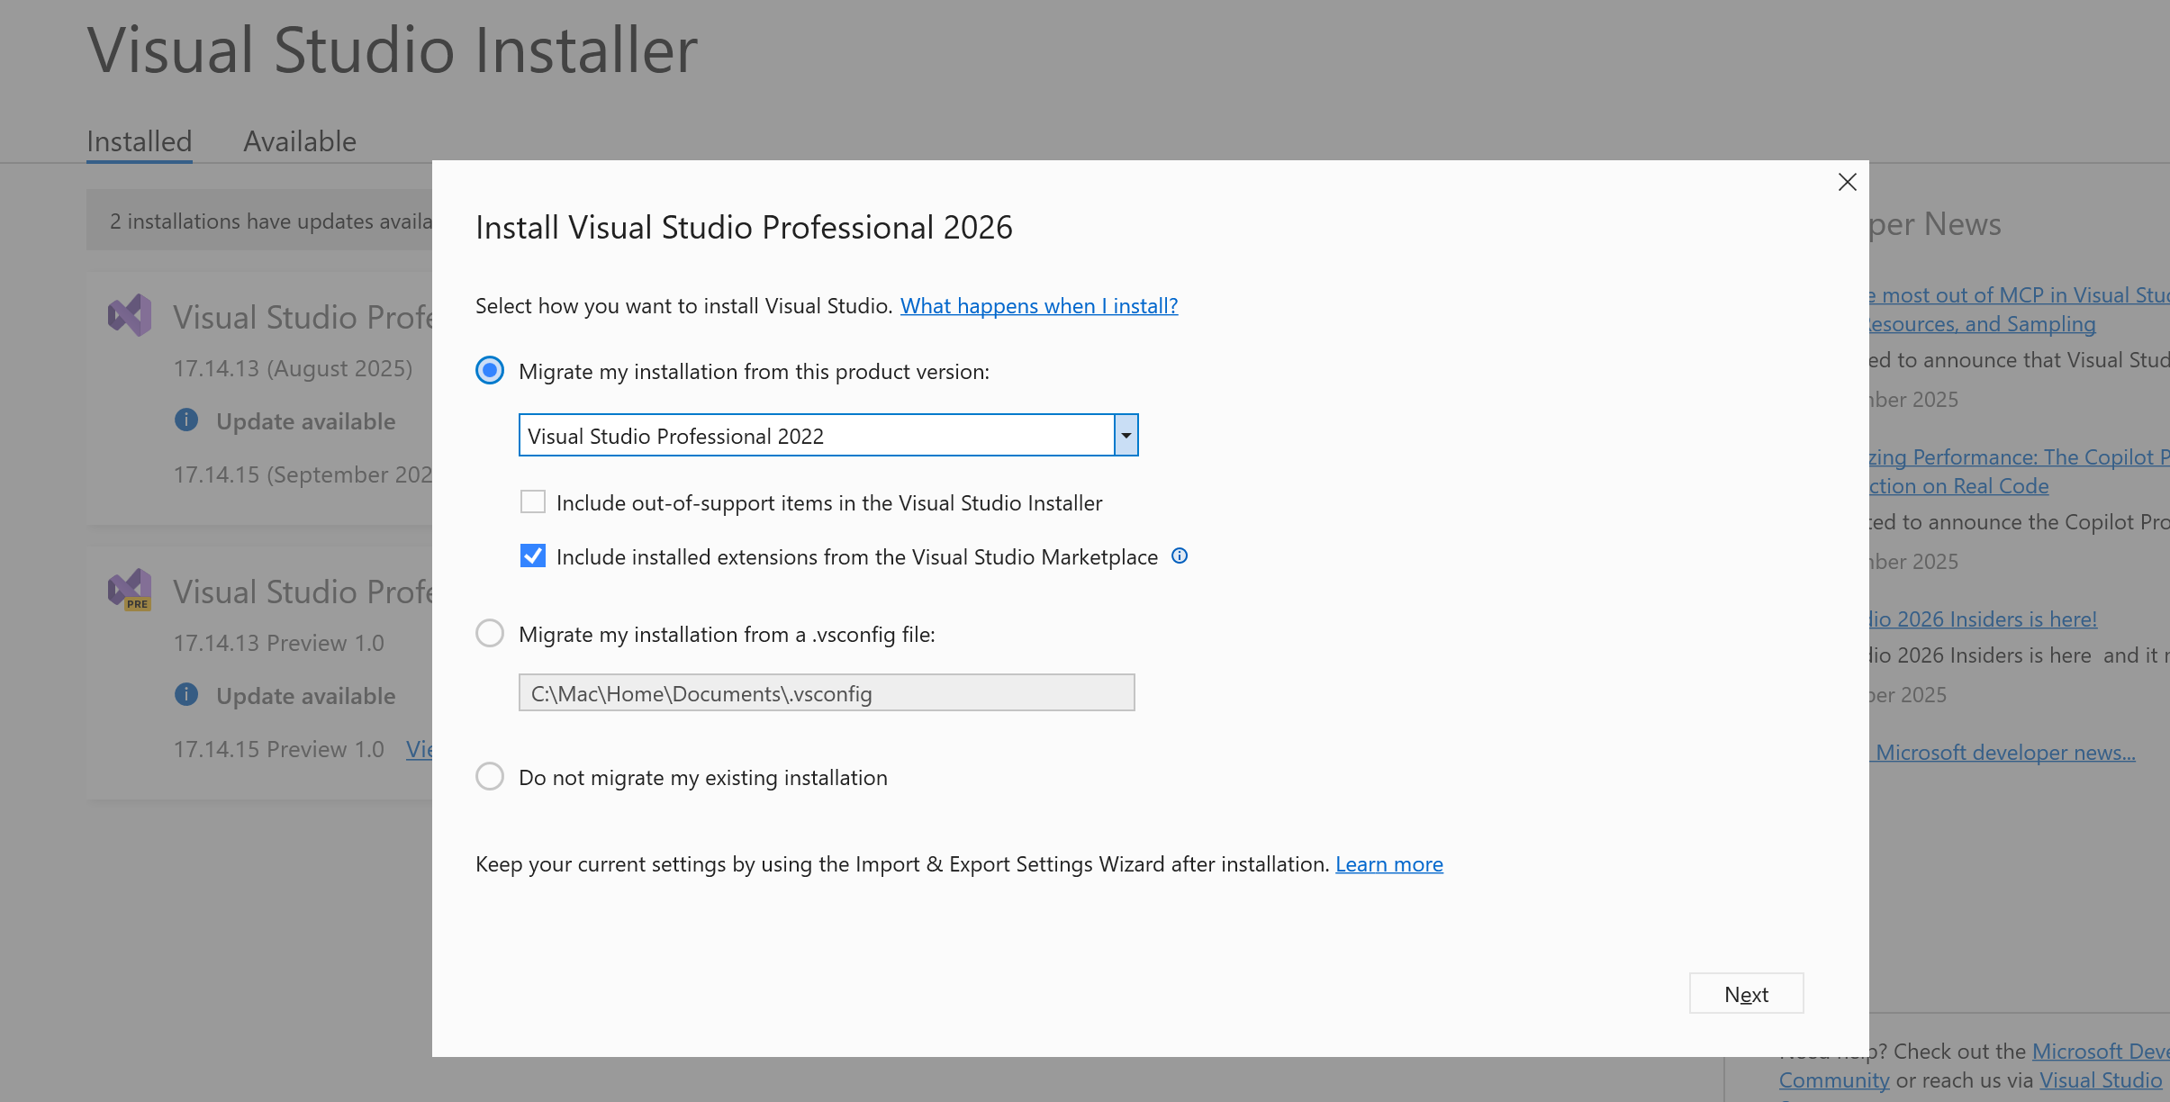Switch to the Available tab
The image size is (2170, 1102).
click(x=300, y=142)
